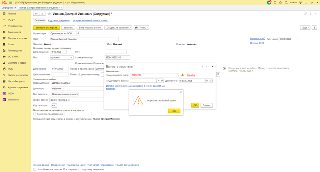Open the three-dot menu in Выплата зарплаты dialog
The height and width of the screenshot is (172, 320).
(x=202, y=67)
